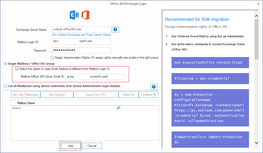Click the Password field
263x153 pixels.
tap(81, 50)
